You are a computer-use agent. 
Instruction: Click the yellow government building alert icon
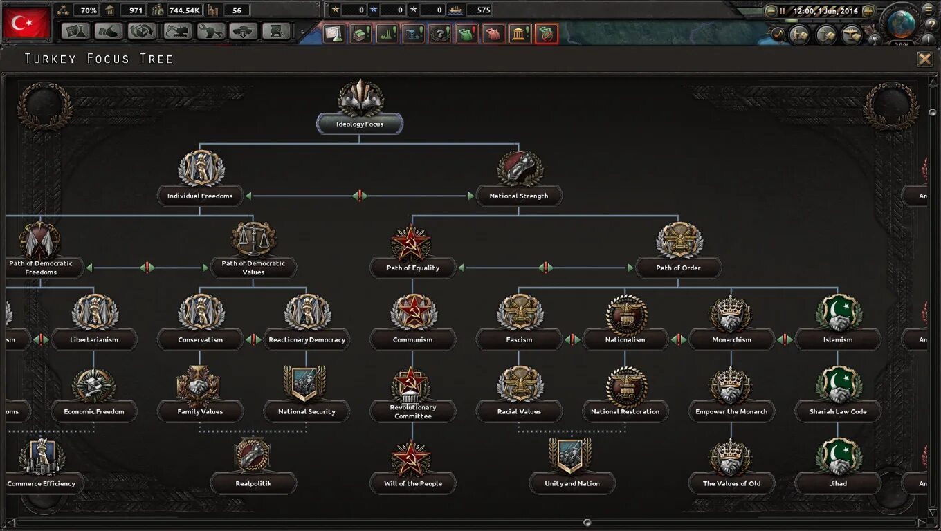point(520,33)
